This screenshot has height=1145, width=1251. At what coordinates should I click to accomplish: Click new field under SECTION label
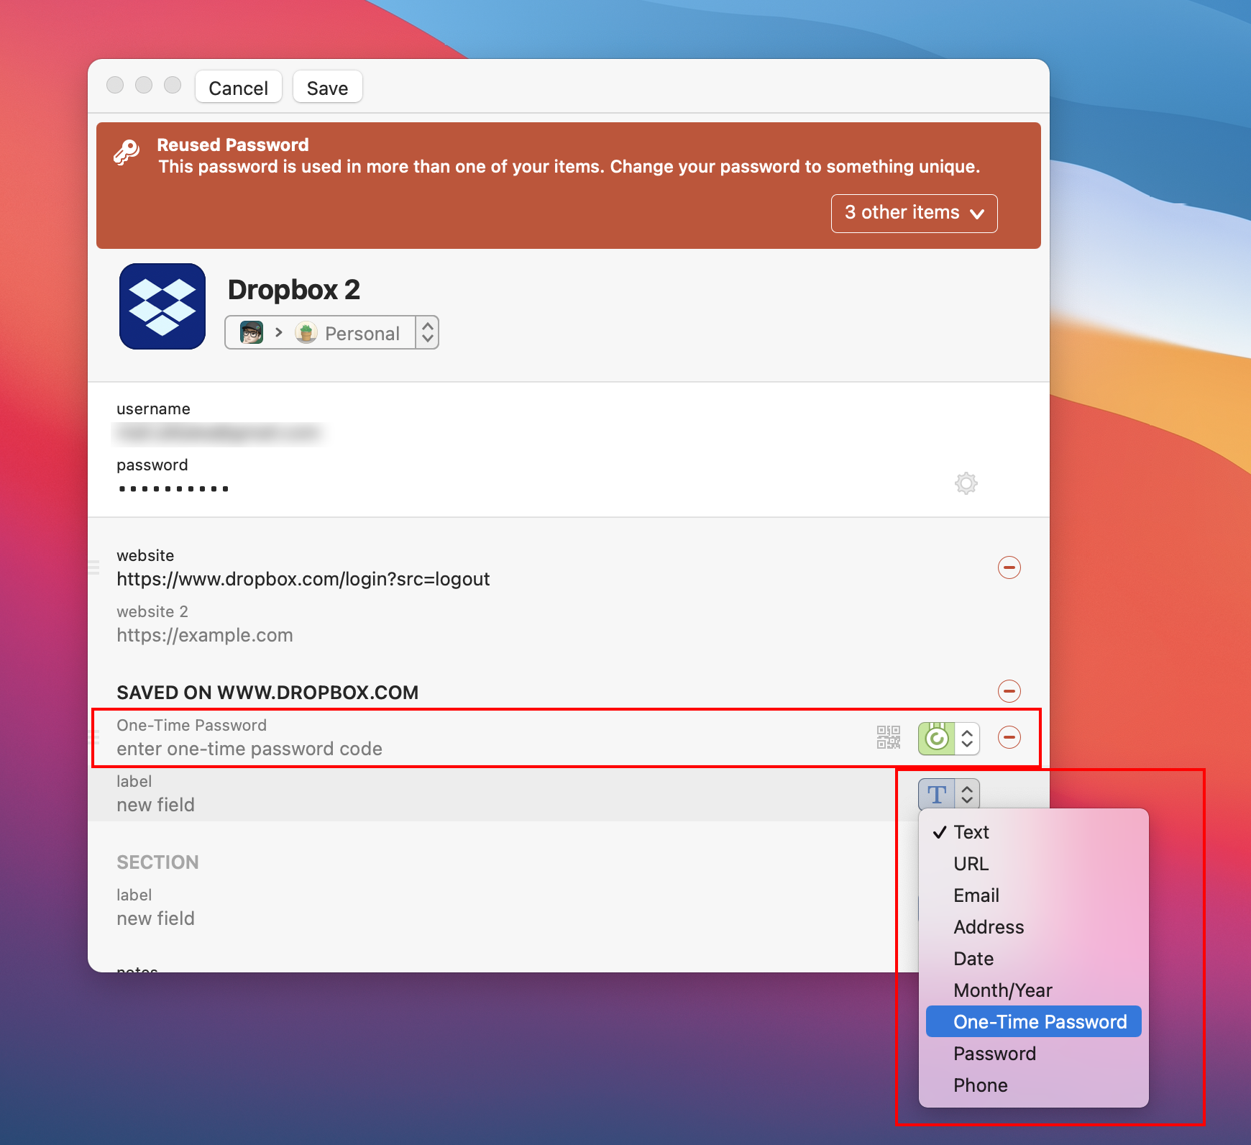[155, 918]
